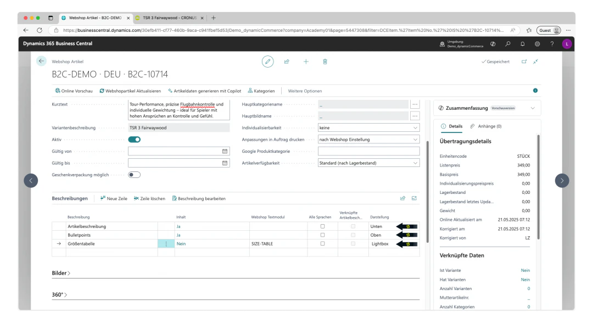Click the back arrow next to Webshop Artikel
Screen dimensions: 593x334
tap(41, 61)
